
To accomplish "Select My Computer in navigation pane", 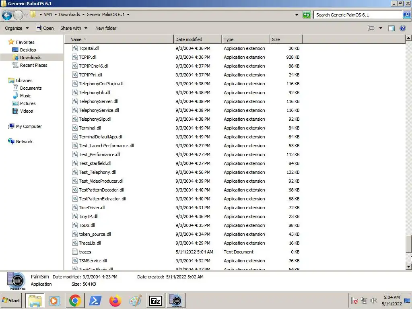I will click(x=29, y=126).
